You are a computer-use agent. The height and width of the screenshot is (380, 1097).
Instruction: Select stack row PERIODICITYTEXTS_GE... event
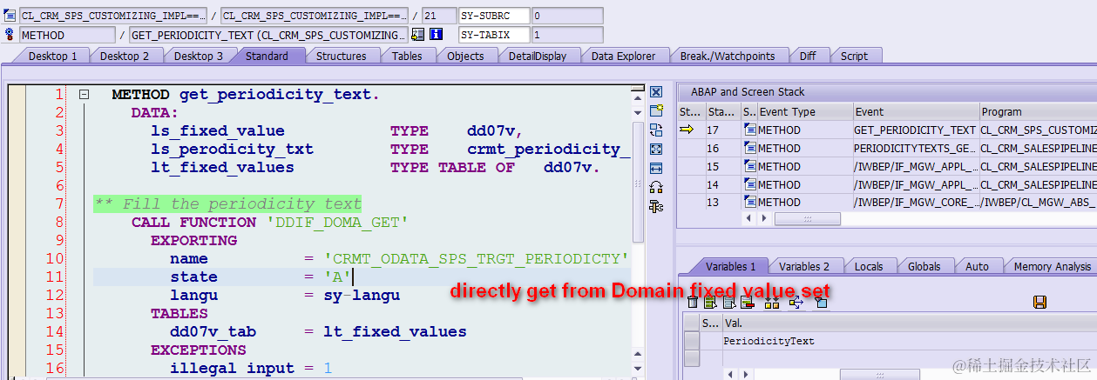click(x=915, y=148)
